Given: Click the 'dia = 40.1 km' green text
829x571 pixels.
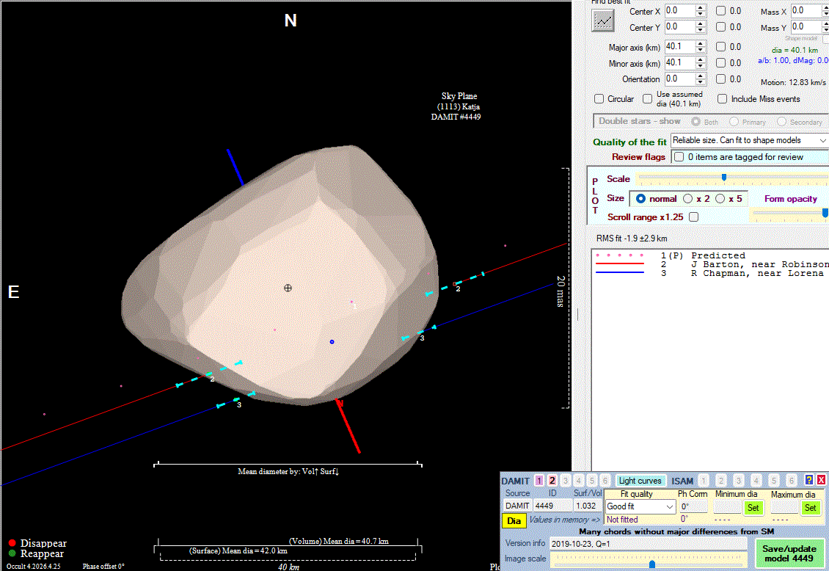Looking at the screenshot, I should 795,50.
